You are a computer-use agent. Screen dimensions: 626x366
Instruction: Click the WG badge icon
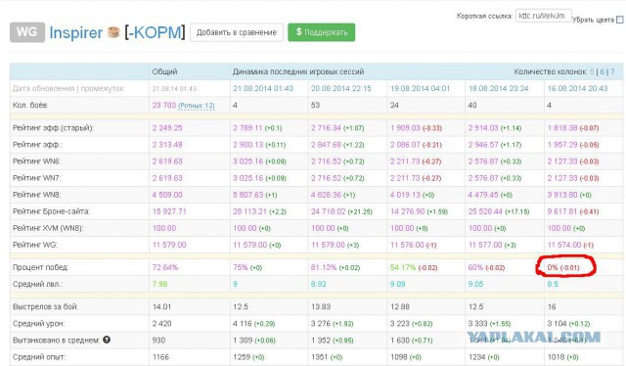point(27,32)
